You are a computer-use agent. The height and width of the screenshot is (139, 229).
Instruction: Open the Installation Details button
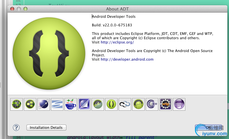click(46, 127)
